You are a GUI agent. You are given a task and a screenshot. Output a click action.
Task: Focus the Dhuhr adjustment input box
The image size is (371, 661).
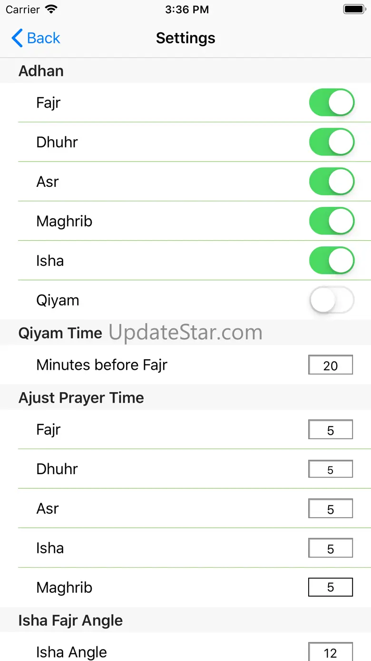[x=331, y=469]
